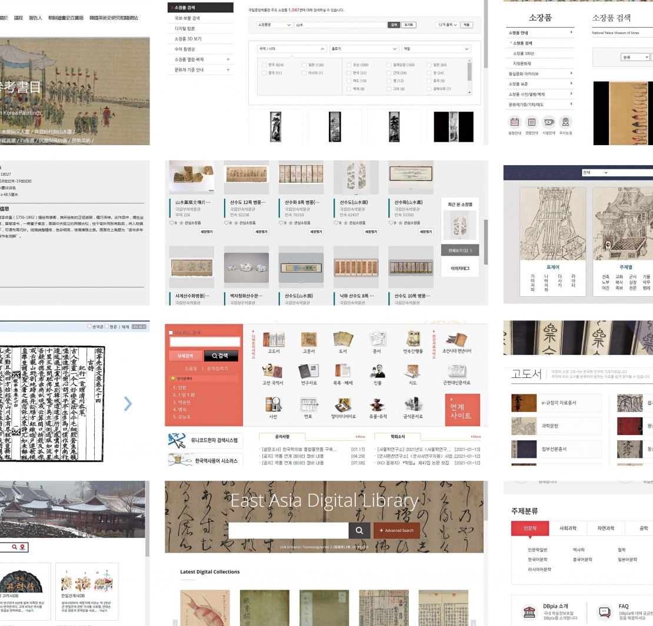Click the Advanced Search button
The height and width of the screenshot is (626, 653).
[397, 530]
